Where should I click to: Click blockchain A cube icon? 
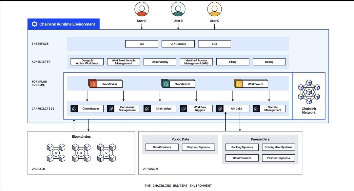[x=56, y=153]
